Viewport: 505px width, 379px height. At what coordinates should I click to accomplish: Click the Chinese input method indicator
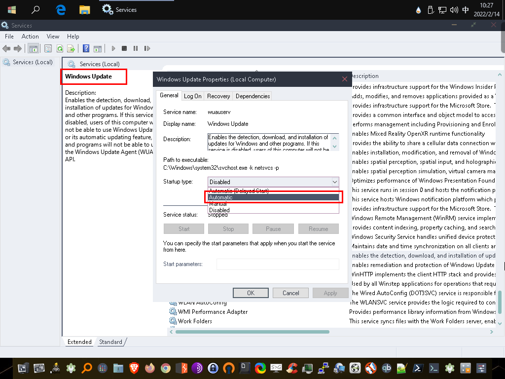tap(466, 10)
